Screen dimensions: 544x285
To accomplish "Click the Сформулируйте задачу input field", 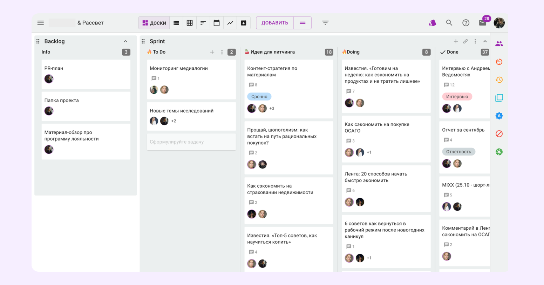I will click(191, 142).
